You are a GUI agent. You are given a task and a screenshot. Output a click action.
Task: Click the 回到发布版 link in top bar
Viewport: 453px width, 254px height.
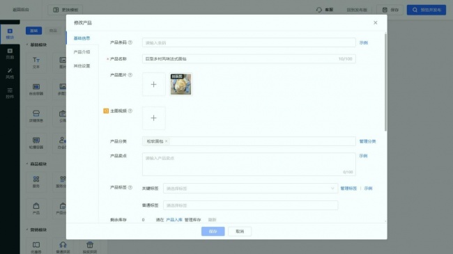(x=357, y=10)
